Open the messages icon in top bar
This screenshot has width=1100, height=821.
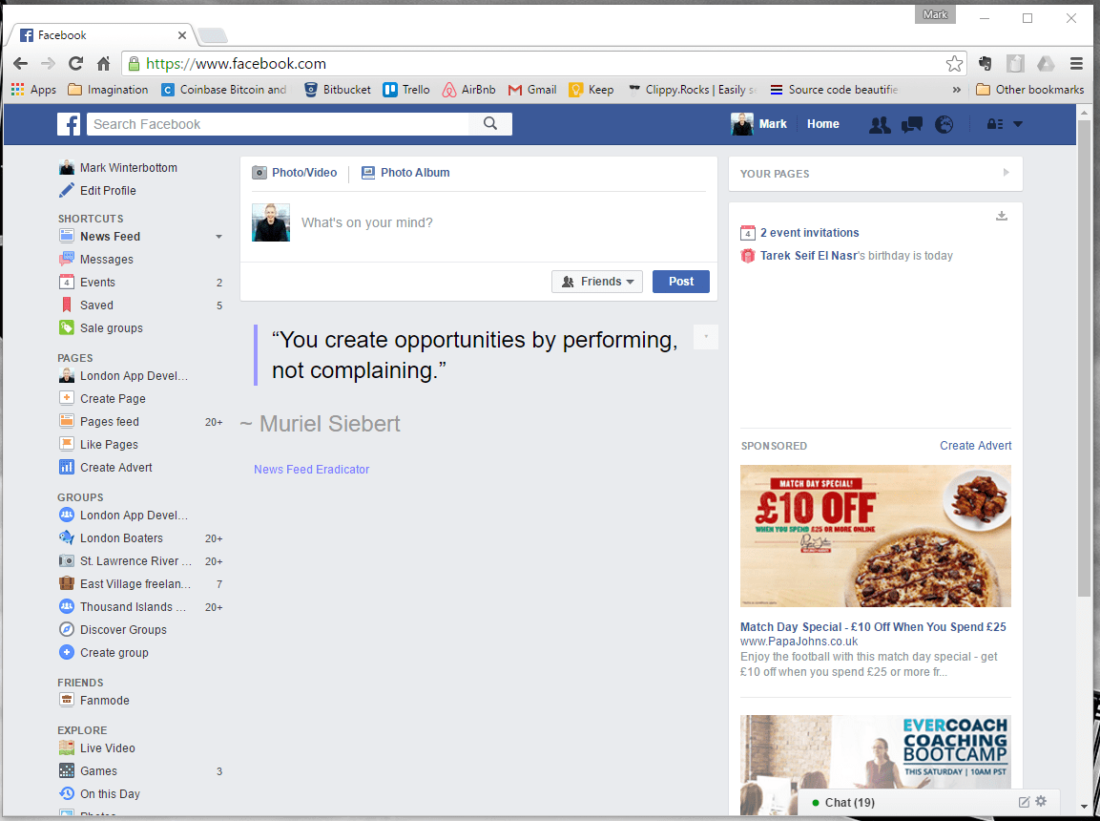(x=911, y=124)
